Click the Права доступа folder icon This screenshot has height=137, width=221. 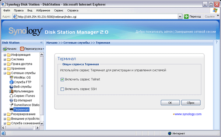click(9, 64)
